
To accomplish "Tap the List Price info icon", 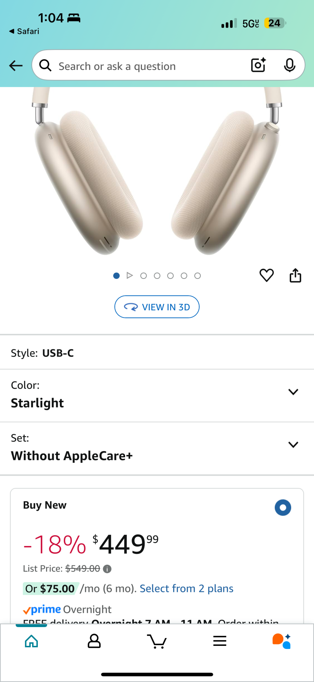I will pyautogui.click(x=107, y=569).
